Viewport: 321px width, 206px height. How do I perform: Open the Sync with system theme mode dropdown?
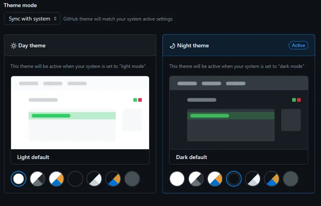click(32, 19)
